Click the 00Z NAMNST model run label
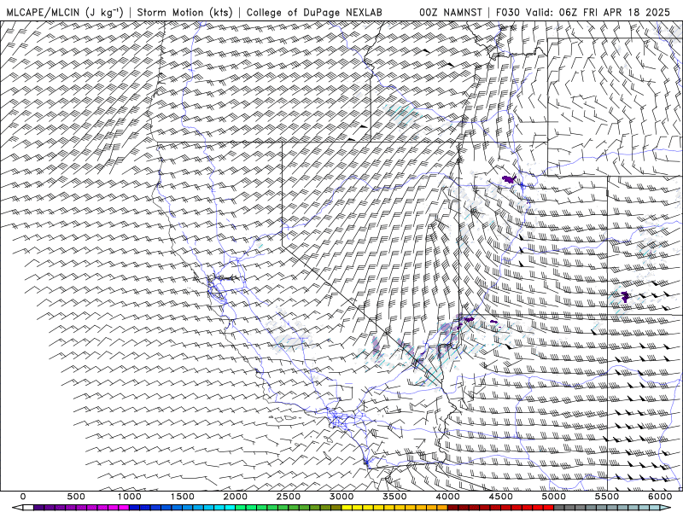 point(451,12)
